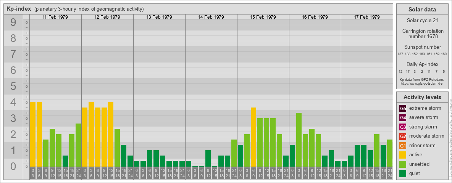
Task: Click the 11 Feb 21-24h green bar
Action: (x=78, y=145)
